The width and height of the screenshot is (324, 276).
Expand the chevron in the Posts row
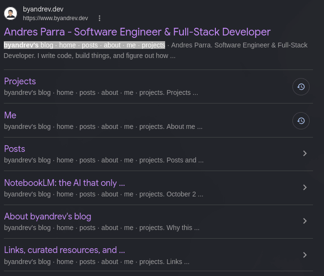click(x=305, y=153)
